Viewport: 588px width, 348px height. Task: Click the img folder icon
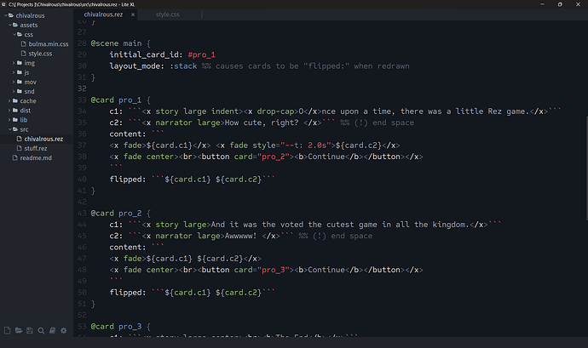coord(20,63)
